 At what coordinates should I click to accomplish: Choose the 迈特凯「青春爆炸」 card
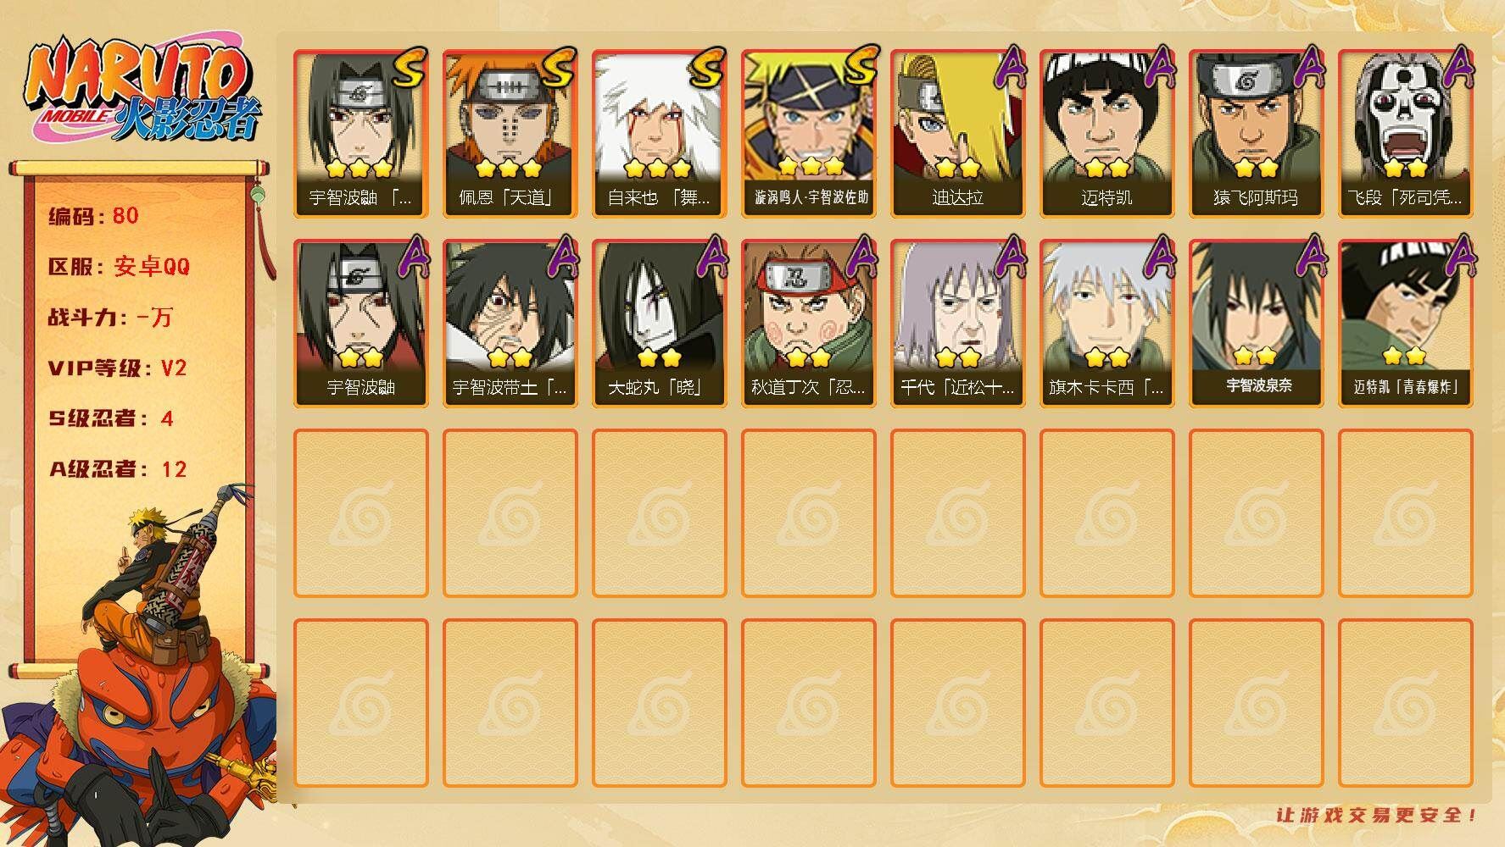(1405, 324)
